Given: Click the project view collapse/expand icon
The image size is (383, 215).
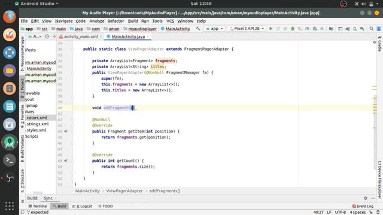Looking at the screenshot, I should click(x=54, y=36).
